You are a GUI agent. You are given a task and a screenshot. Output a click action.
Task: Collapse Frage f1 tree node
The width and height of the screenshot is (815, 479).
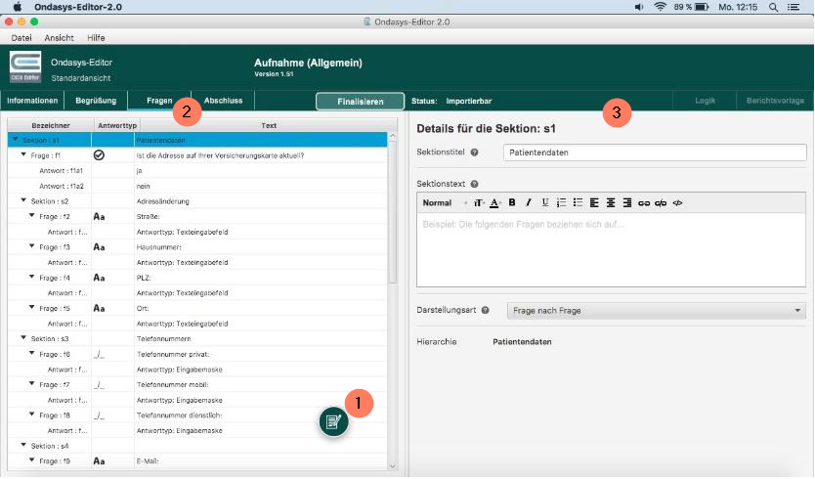23,154
